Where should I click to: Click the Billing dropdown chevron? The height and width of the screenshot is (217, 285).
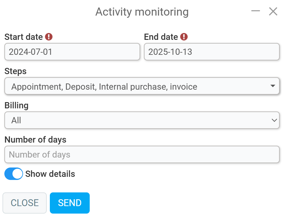[x=274, y=120]
